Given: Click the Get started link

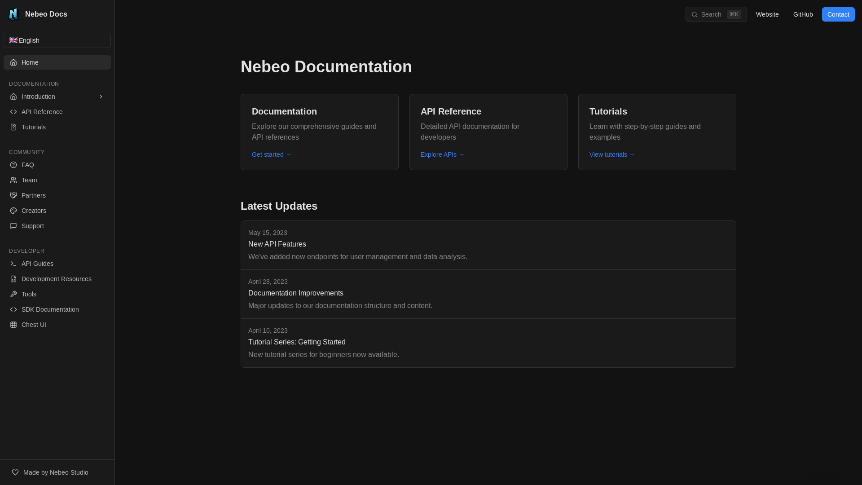Looking at the screenshot, I should pos(272,154).
